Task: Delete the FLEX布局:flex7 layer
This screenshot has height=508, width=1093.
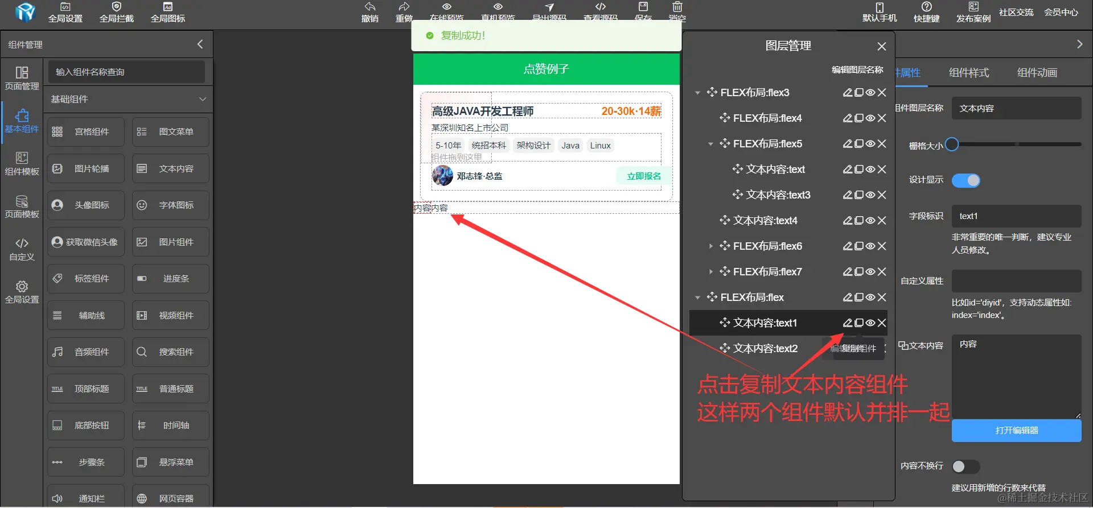Action: 882,272
